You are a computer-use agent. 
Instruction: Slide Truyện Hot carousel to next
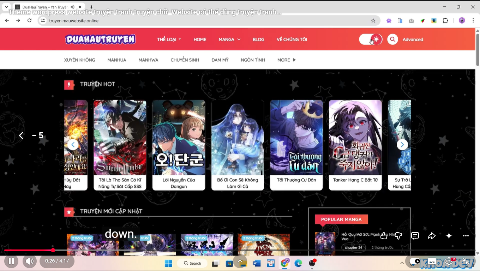pos(402,144)
